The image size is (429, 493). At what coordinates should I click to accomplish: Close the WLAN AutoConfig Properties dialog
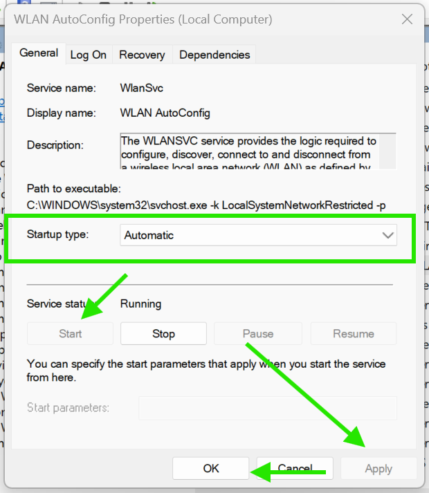pos(407,19)
